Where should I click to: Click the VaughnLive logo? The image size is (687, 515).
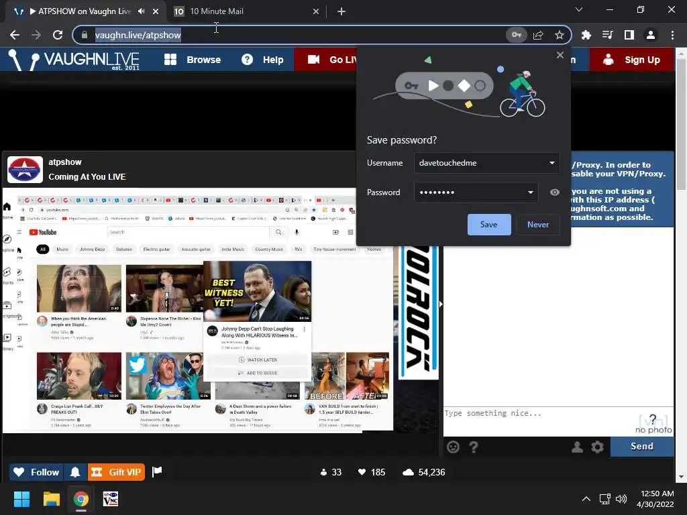click(x=74, y=60)
